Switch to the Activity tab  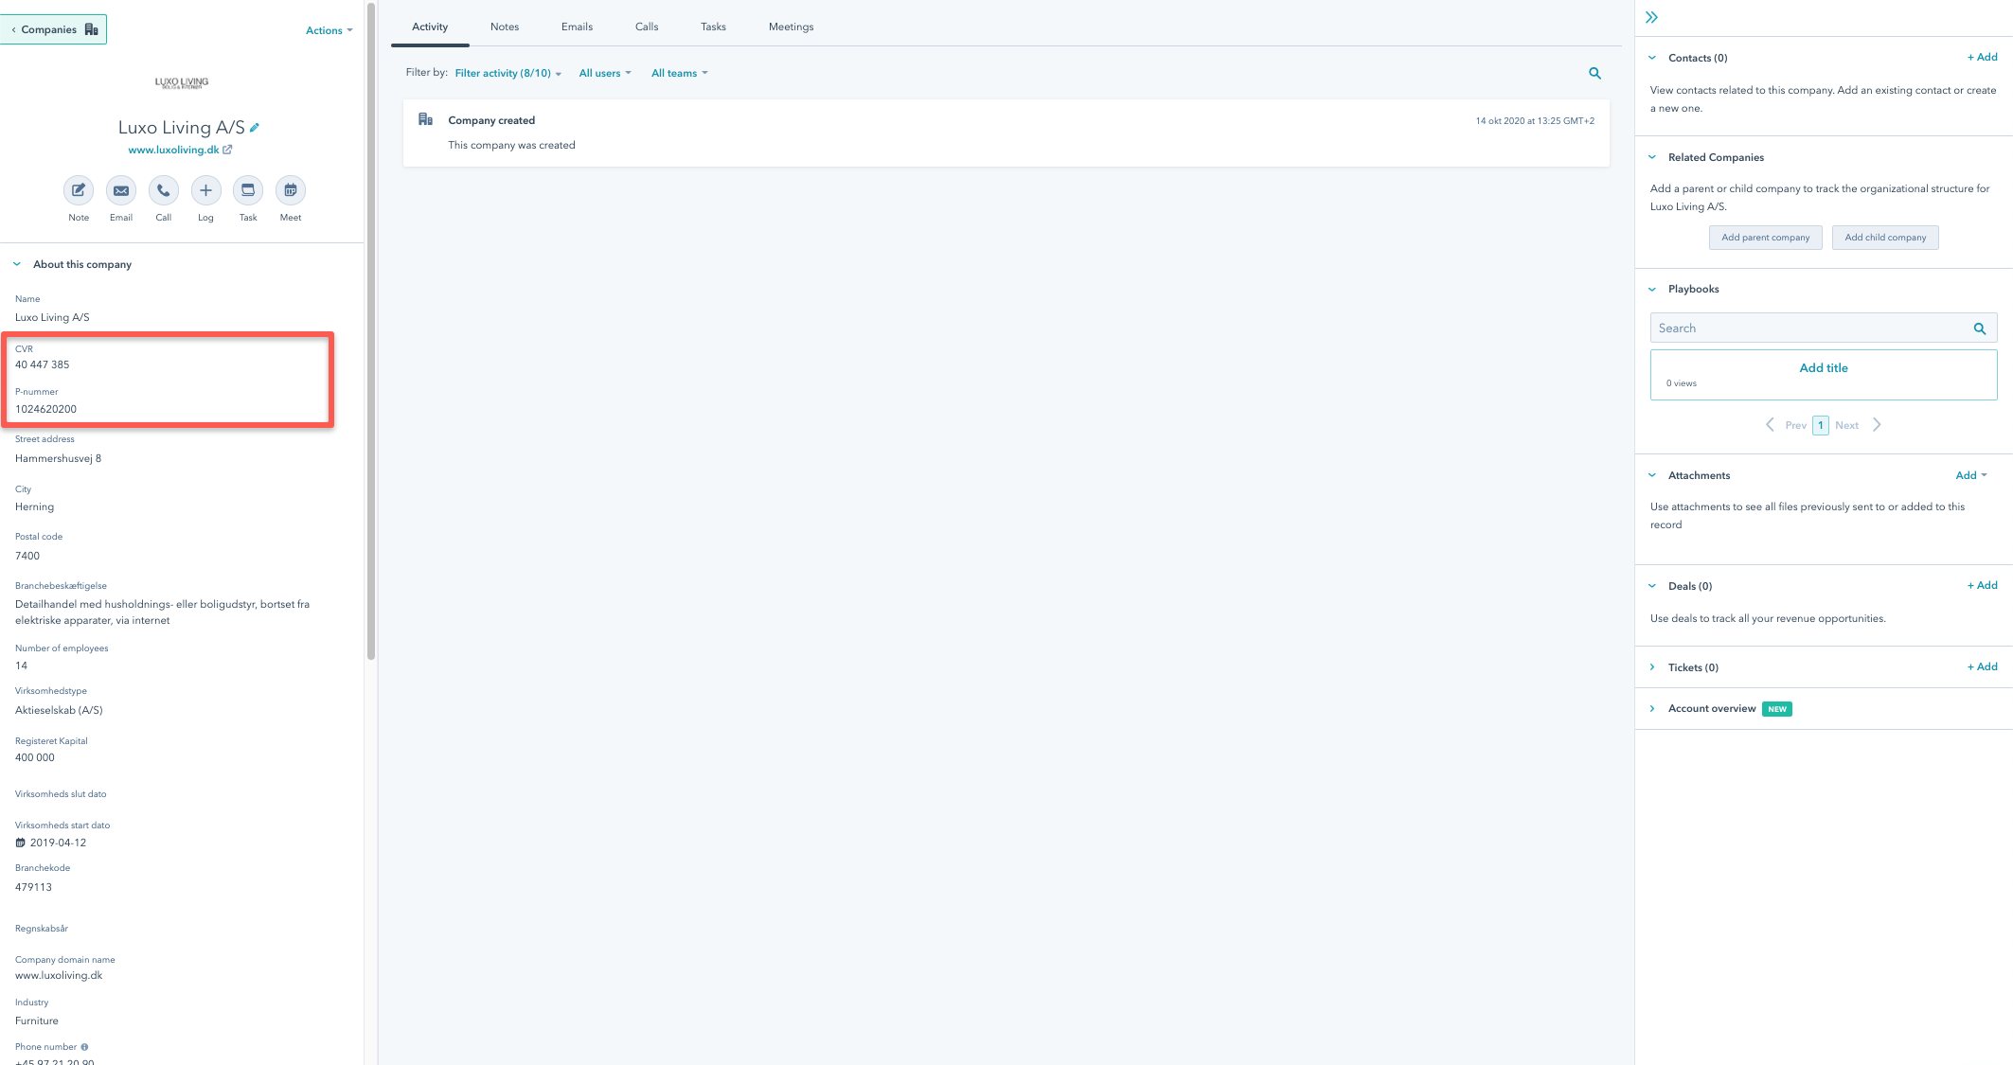430,27
